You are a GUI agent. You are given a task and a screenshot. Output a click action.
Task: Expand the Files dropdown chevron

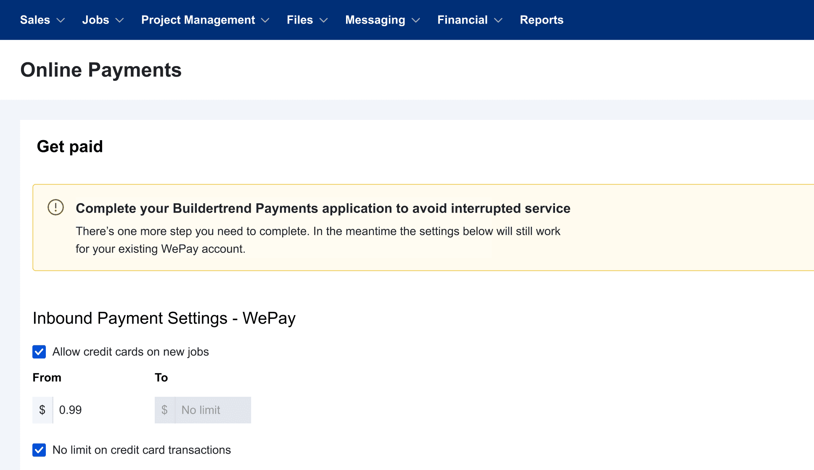[323, 20]
